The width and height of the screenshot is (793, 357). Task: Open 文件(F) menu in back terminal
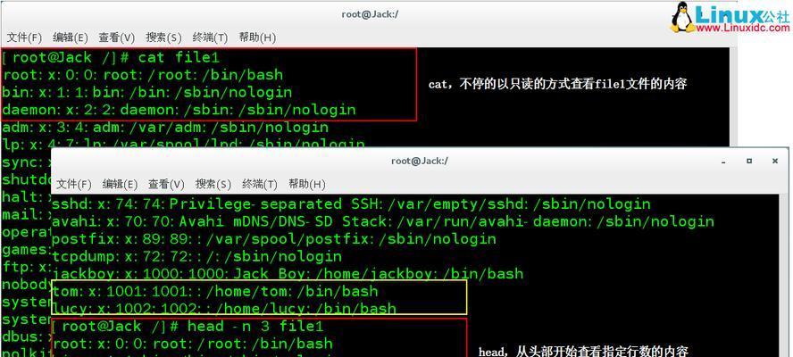coord(24,37)
